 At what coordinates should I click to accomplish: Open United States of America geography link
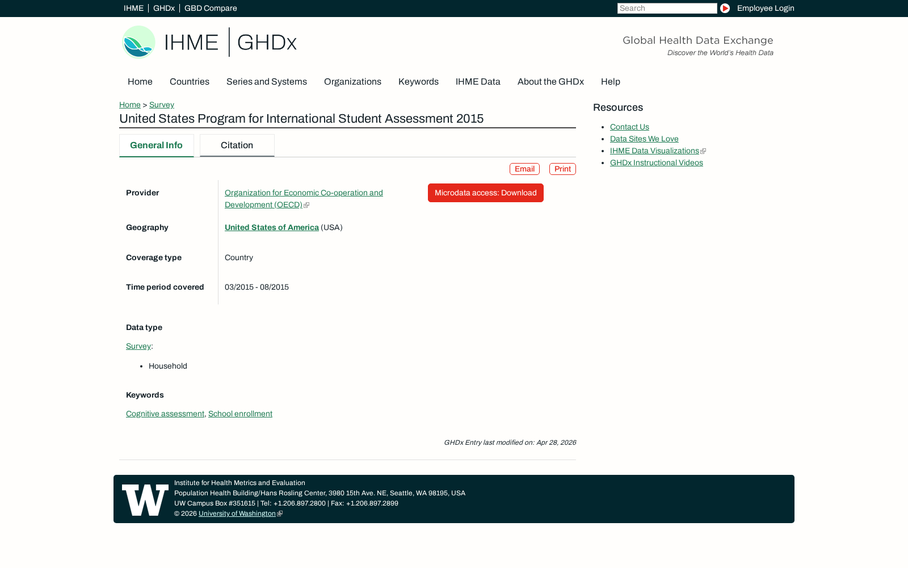click(272, 228)
